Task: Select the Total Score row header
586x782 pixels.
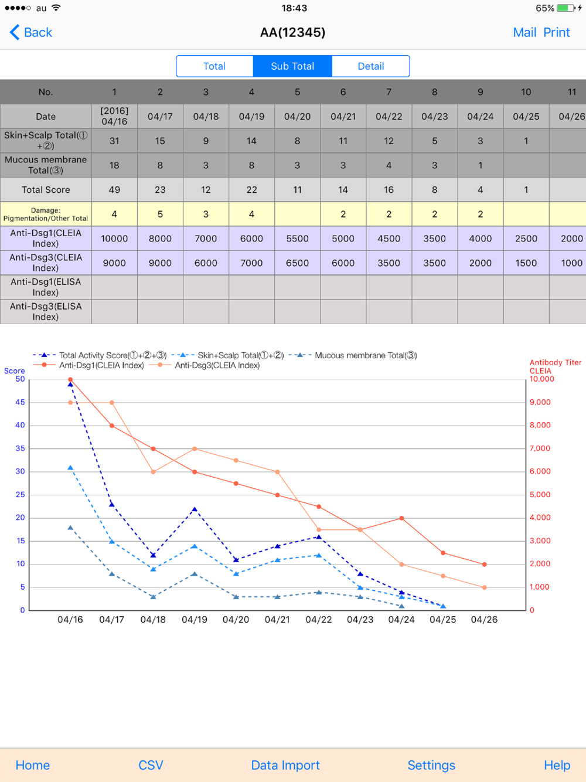Action: [46, 190]
